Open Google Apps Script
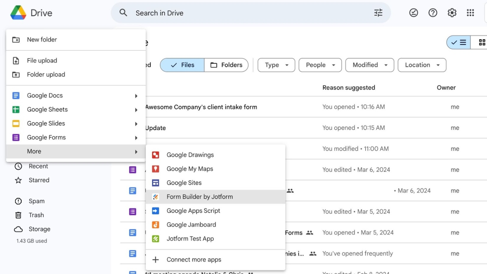 pyautogui.click(x=193, y=211)
